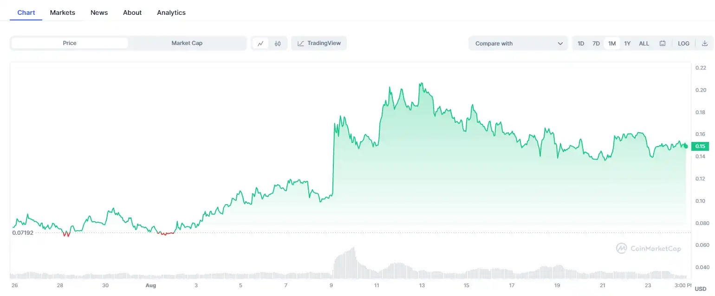
Task: Open the News tab
Action: click(x=99, y=13)
